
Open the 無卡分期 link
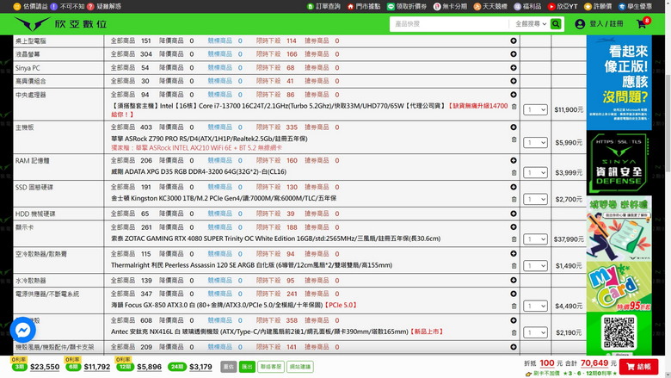pyautogui.click(x=450, y=6)
